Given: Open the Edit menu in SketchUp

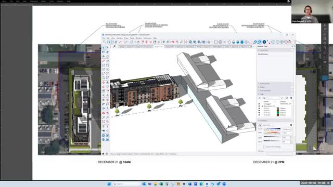Looking at the screenshot, I should (x=108, y=38).
